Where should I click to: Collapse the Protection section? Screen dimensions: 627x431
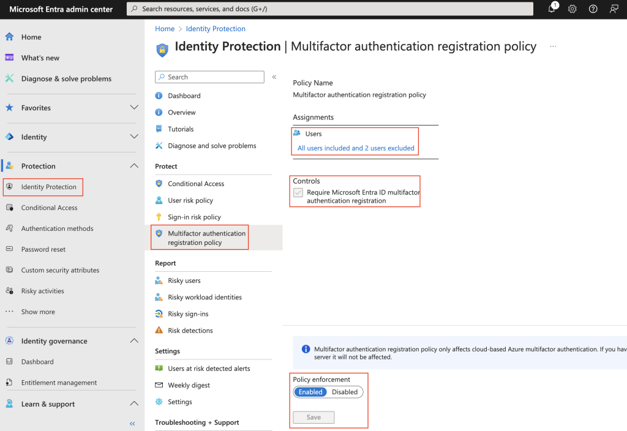[134, 165]
